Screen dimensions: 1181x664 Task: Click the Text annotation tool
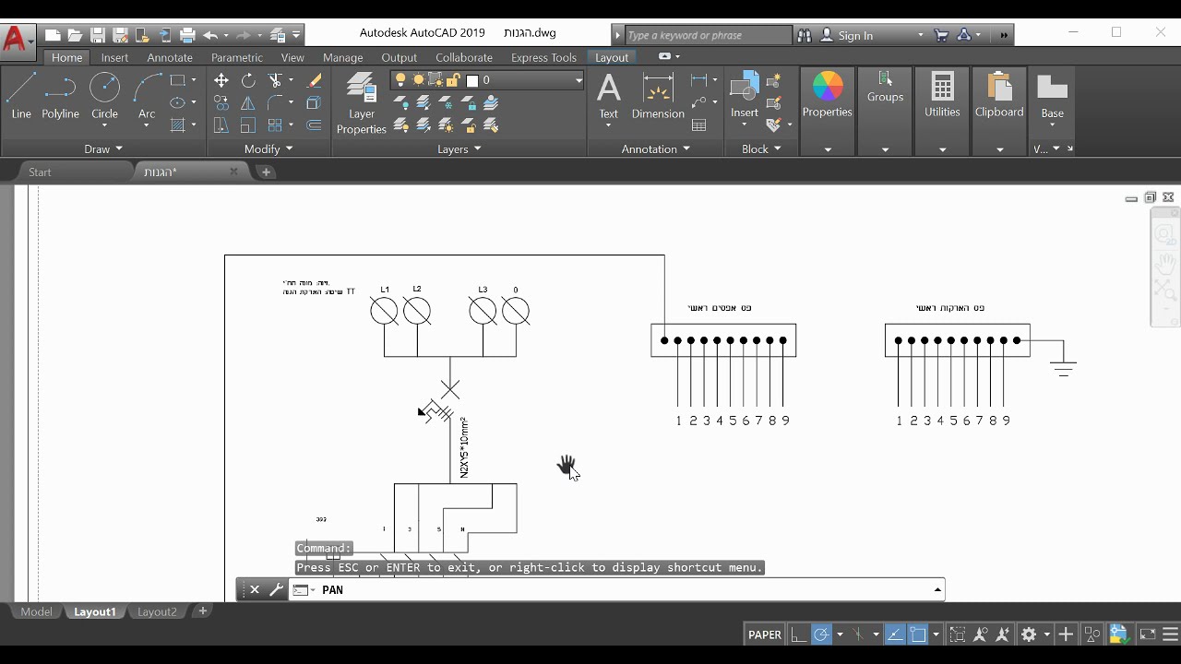pyautogui.click(x=608, y=97)
